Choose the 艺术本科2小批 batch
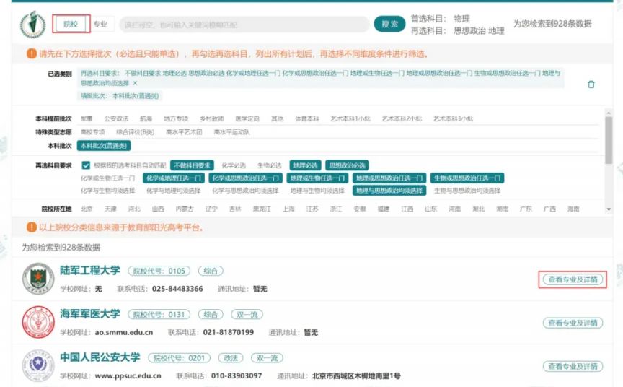Image resolution: width=623 pixels, height=387 pixels. (x=402, y=118)
